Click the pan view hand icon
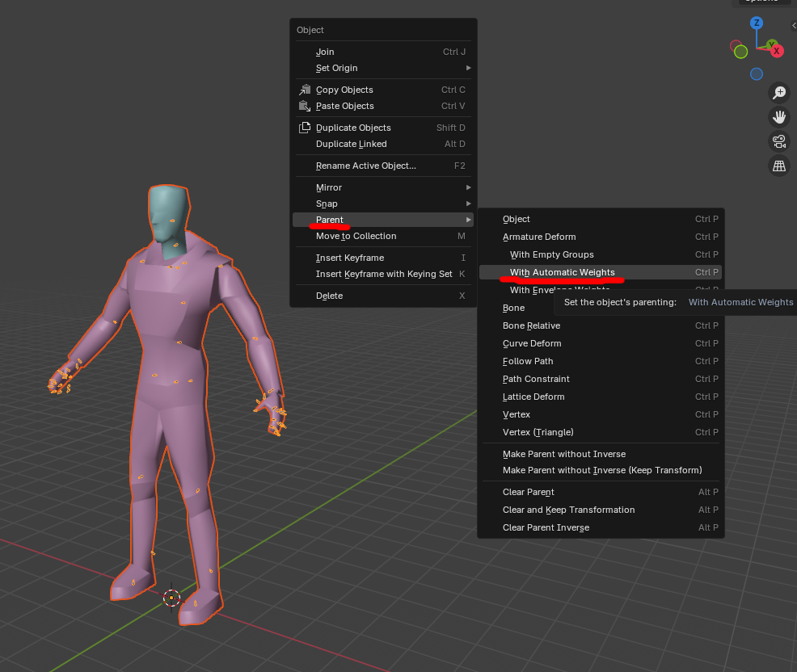797x672 pixels. point(778,117)
